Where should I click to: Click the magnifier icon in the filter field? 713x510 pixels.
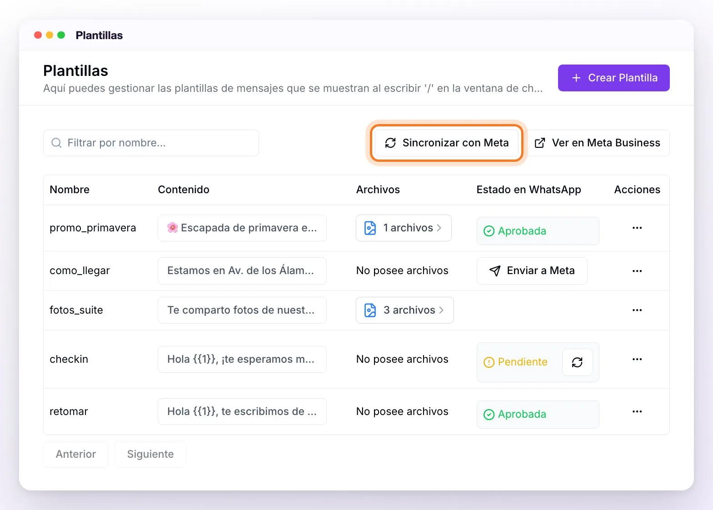tap(56, 143)
